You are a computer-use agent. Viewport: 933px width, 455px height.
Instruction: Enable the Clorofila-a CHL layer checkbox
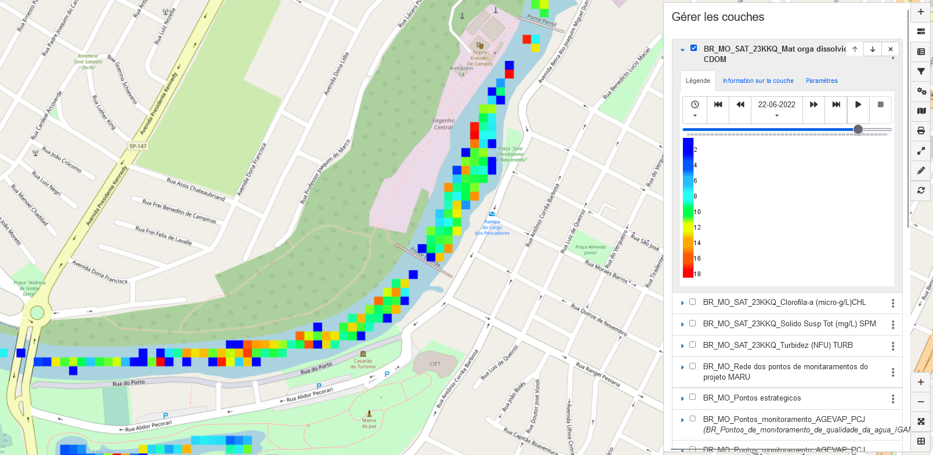[x=692, y=302]
